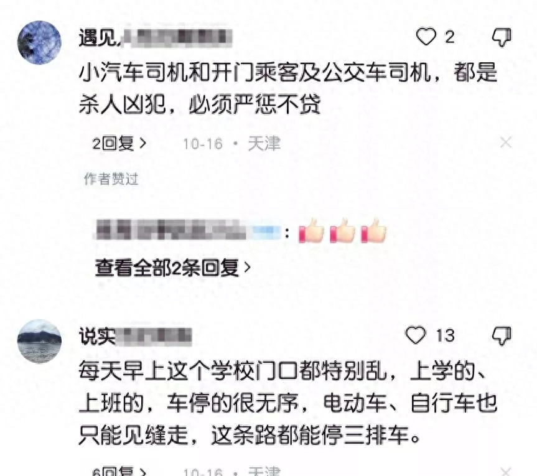Expand 查看全部2条回复 link
Screen dimensions: 537x476
tap(173, 268)
